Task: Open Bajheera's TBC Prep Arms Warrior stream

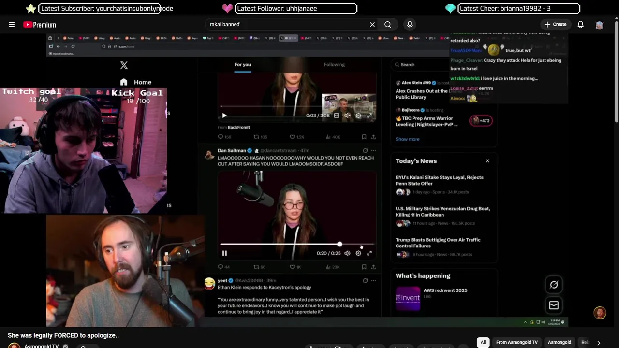Action: click(x=427, y=121)
